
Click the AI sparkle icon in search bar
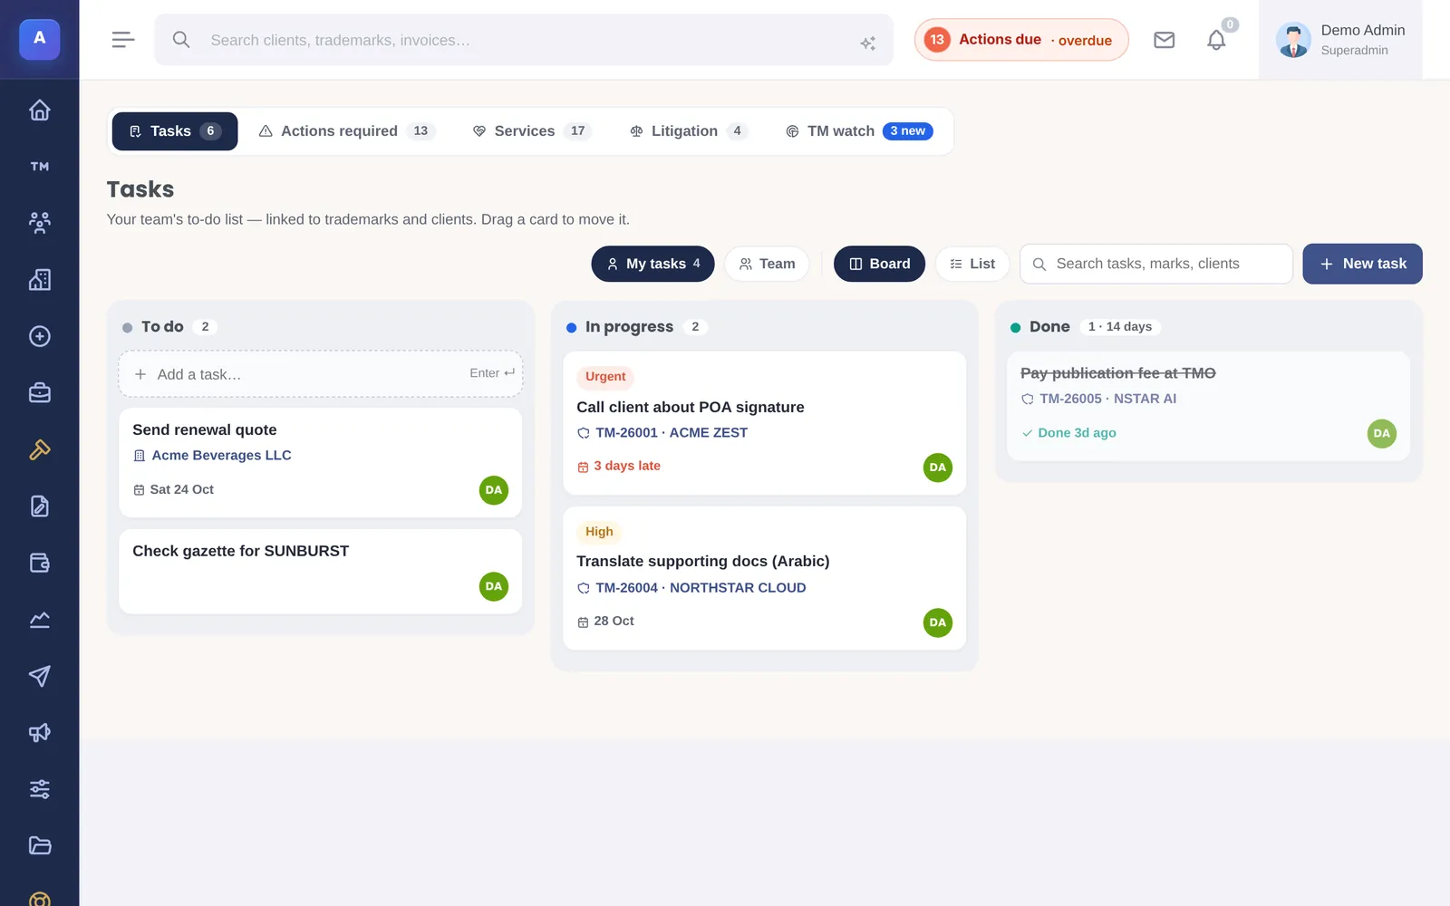[x=867, y=43]
